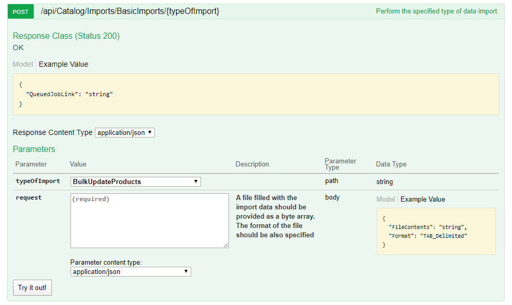Click the 'A file filled with the import data' description
512x305 pixels.
coord(276,217)
